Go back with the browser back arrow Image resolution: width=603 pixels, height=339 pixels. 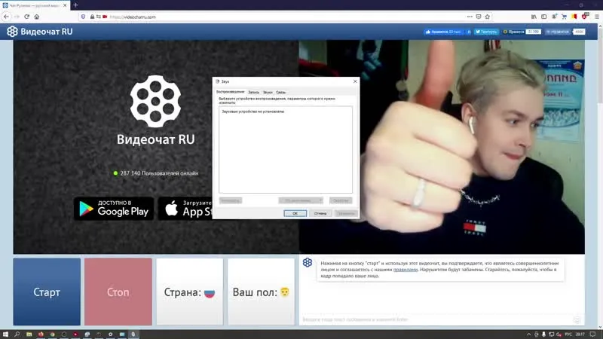click(6, 17)
